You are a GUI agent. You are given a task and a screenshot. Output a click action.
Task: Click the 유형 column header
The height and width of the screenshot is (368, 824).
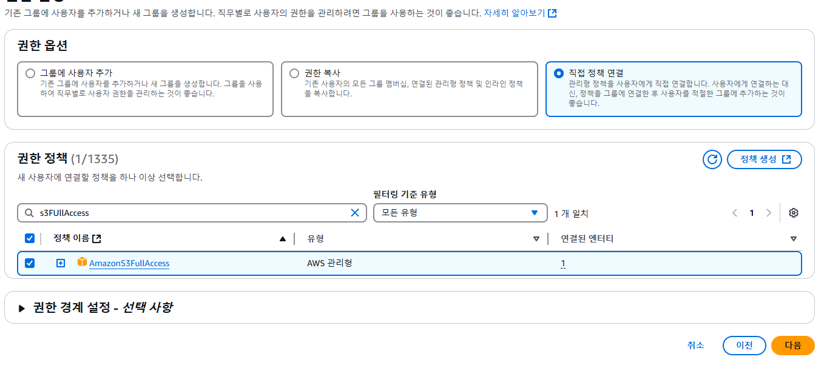click(x=316, y=239)
